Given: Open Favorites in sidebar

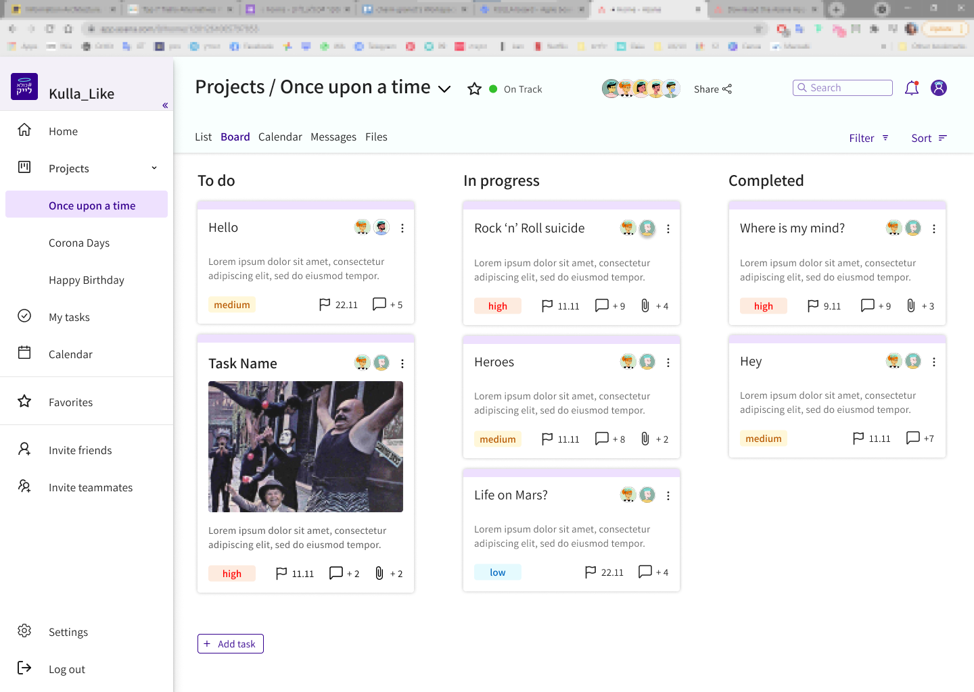Looking at the screenshot, I should click(x=70, y=402).
